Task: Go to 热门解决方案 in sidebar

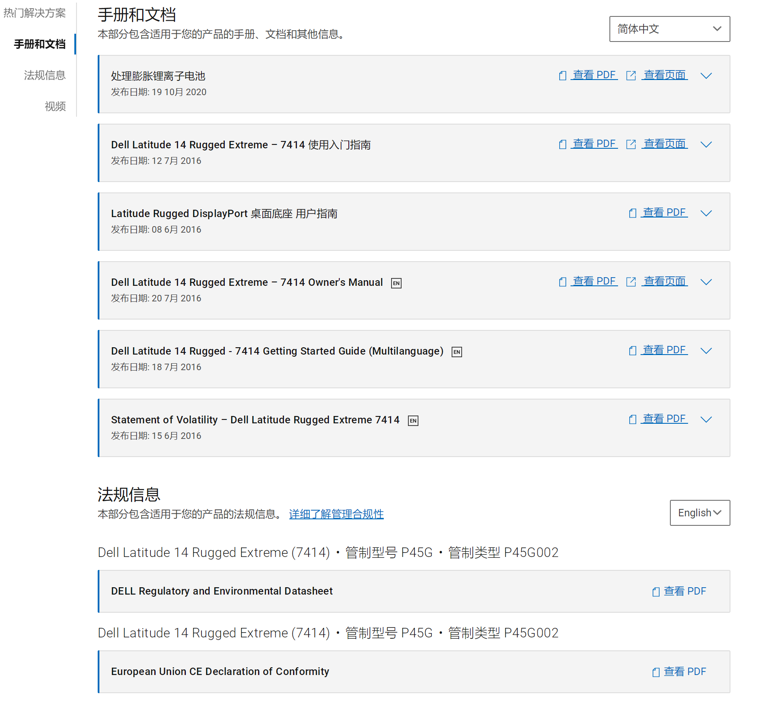Action: coord(35,13)
